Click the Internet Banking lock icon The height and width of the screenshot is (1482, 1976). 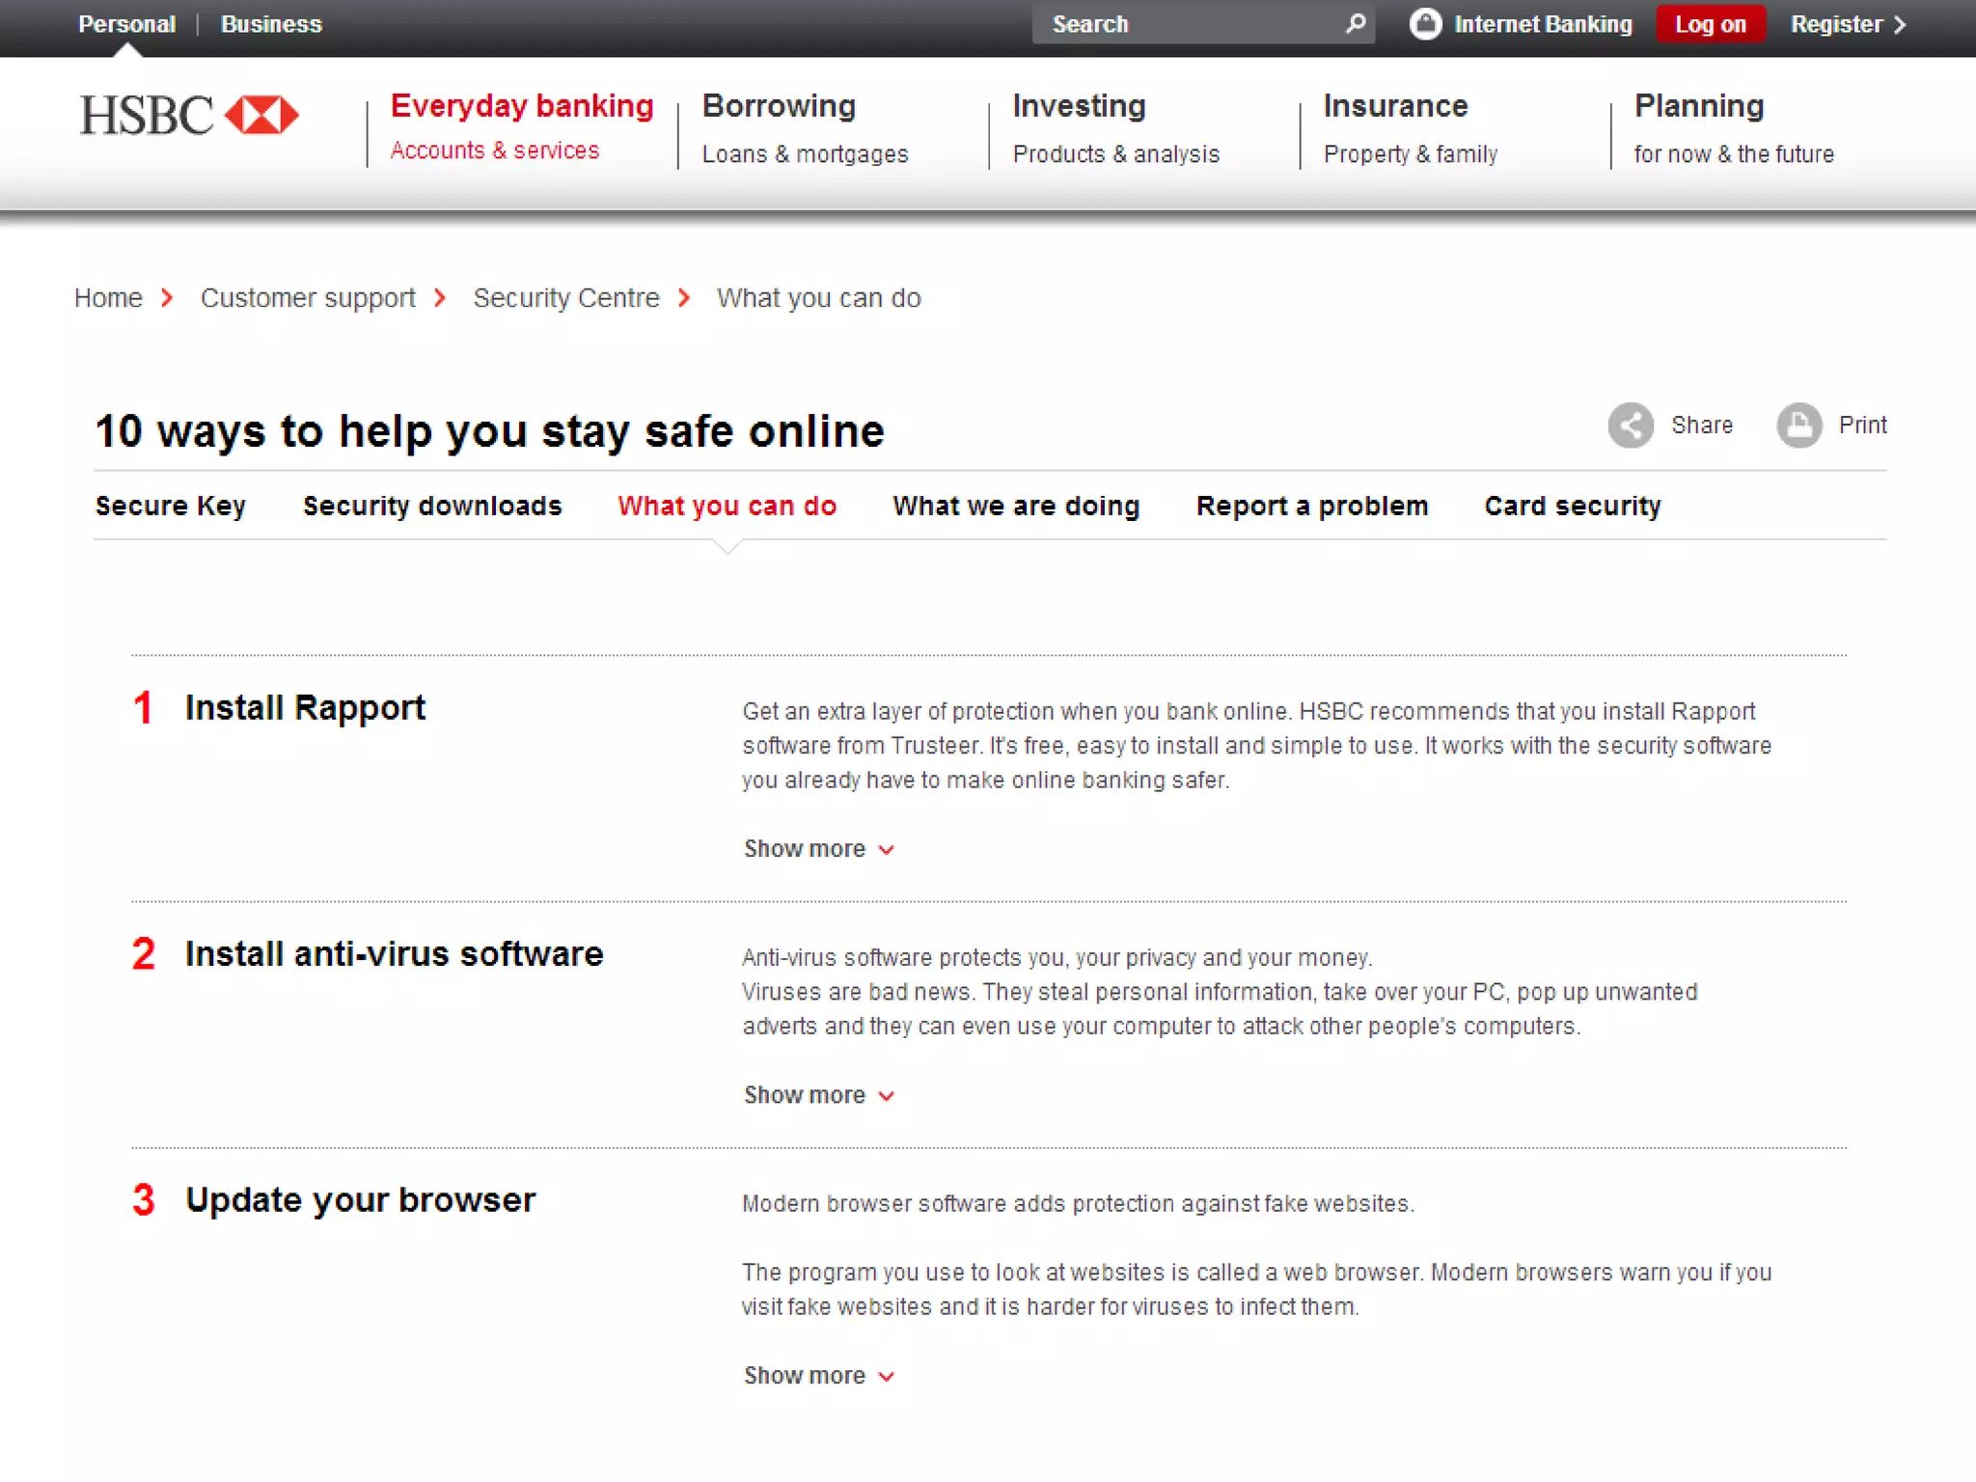tap(1425, 24)
